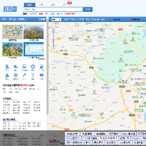Zoom in with the map plus button
This screenshot has width=146, height=146.
(x=53, y=31)
